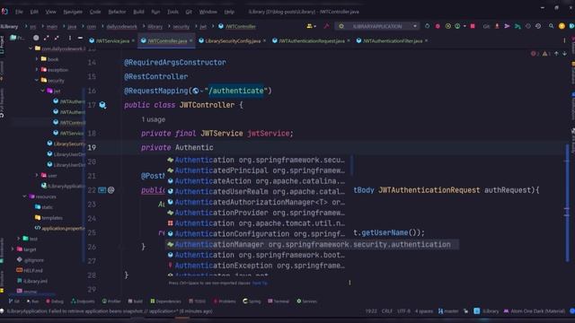Go to previous highlighted error arrow

pos(556,54)
